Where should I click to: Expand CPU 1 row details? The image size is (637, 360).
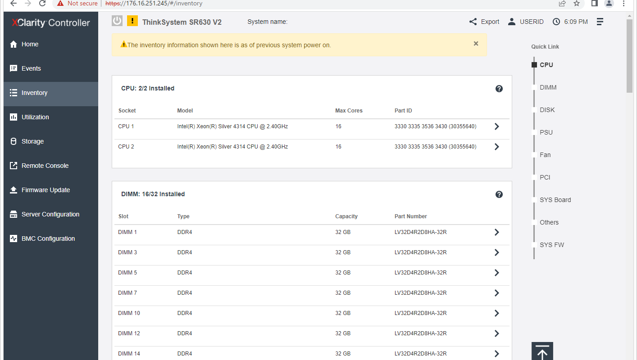pyautogui.click(x=497, y=126)
